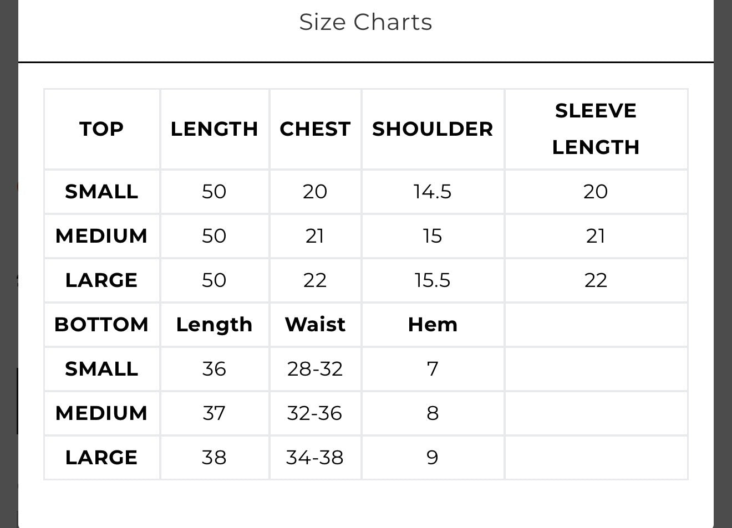Select the 32-36 waist value
The height and width of the screenshot is (528, 732).
[x=315, y=413]
